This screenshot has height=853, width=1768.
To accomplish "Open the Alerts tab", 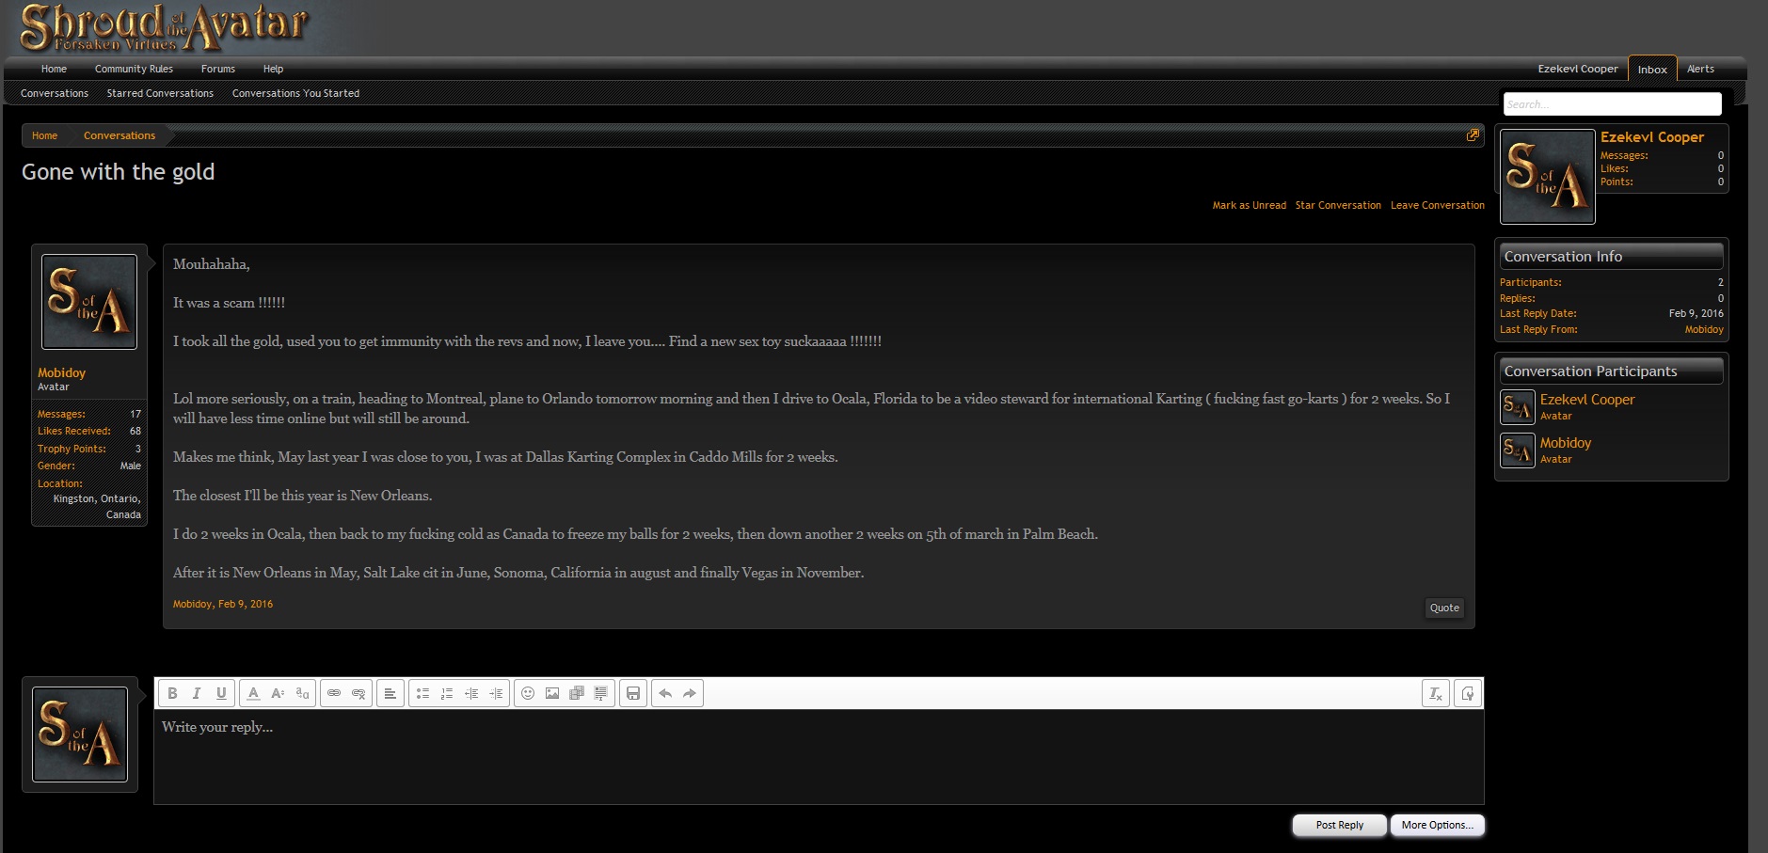I will (x=1700, y=69).
